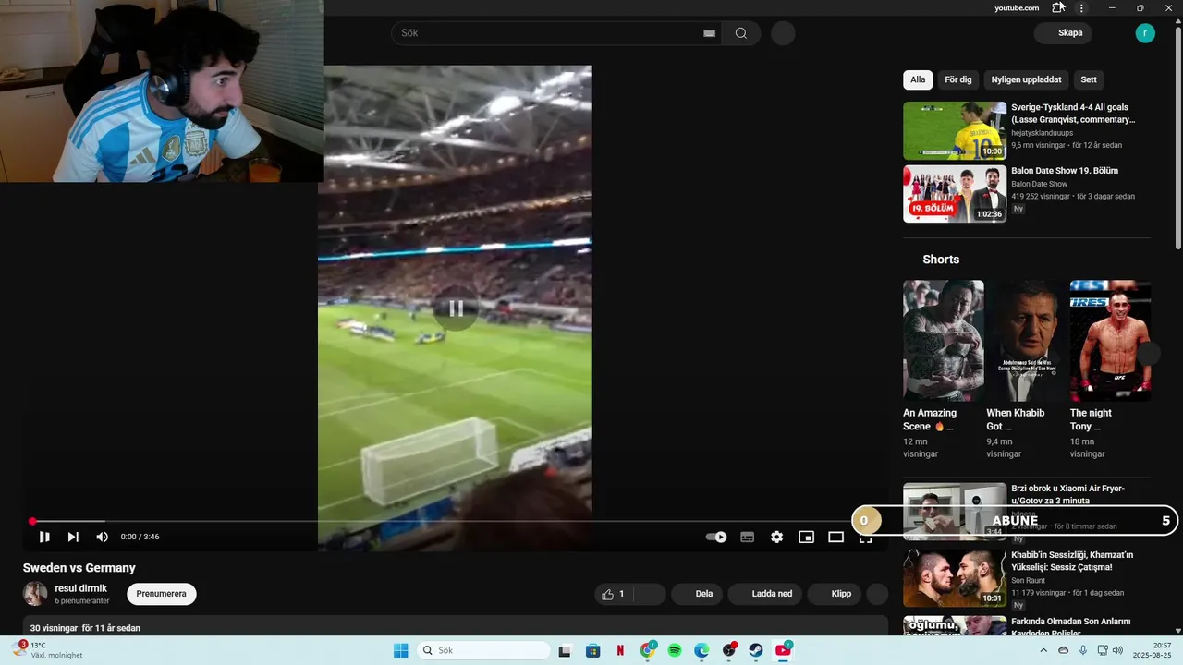Click the magnifier search button
Screen dimensions: 1183x665
[x=741, y=33]
